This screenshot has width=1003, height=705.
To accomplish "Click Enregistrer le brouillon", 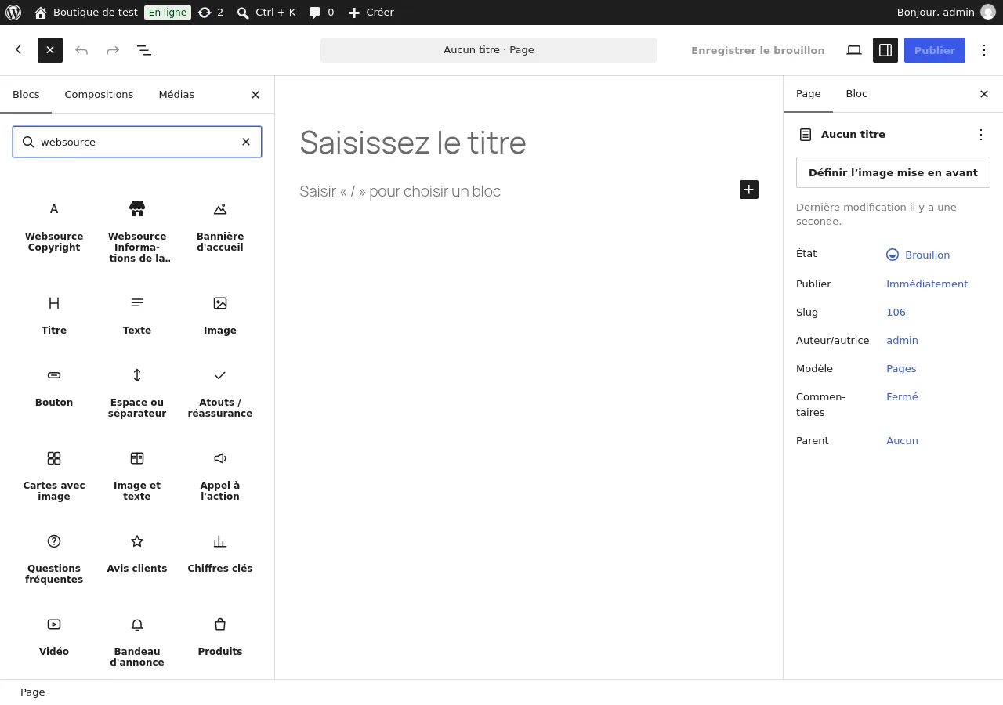I will pyautogui.click(x=758, y=50).
